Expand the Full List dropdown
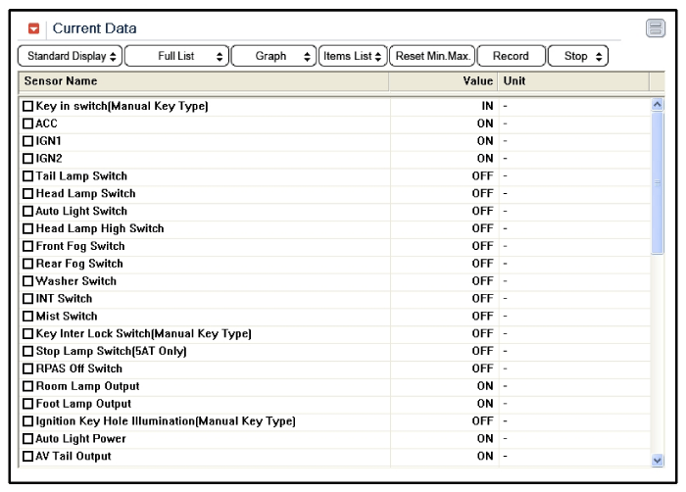The image size is (686, 492). 176,56
